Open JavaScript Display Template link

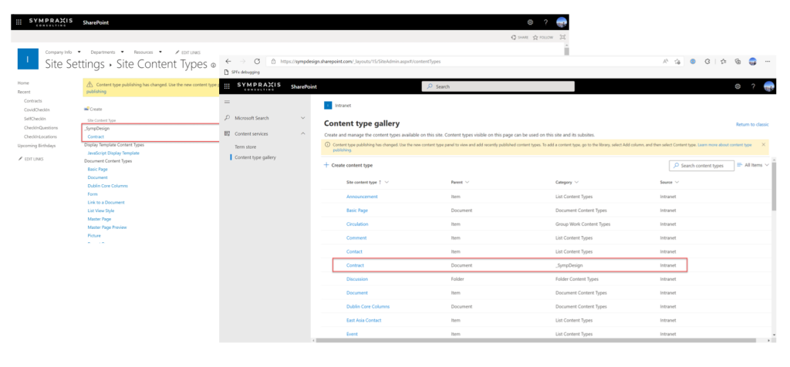coord(113,153)
